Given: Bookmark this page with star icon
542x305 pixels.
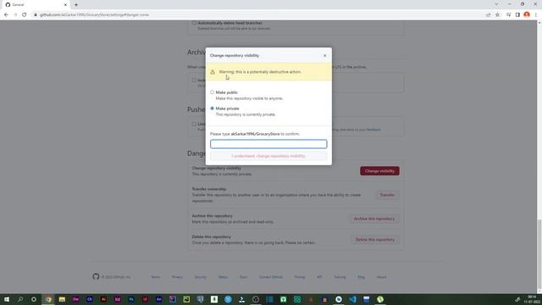Looking at the screenshot, I should coord(497,15).
